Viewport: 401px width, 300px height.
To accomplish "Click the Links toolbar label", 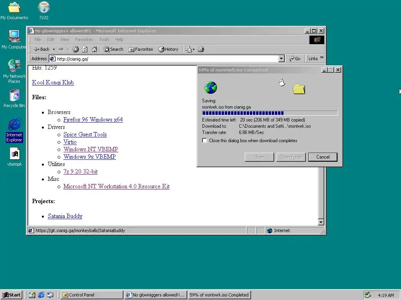I will [x=313, y=59].
